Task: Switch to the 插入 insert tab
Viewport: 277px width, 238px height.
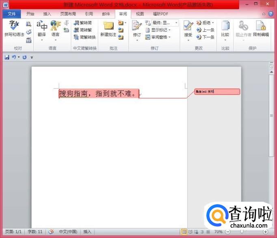Action: [47, 14]
